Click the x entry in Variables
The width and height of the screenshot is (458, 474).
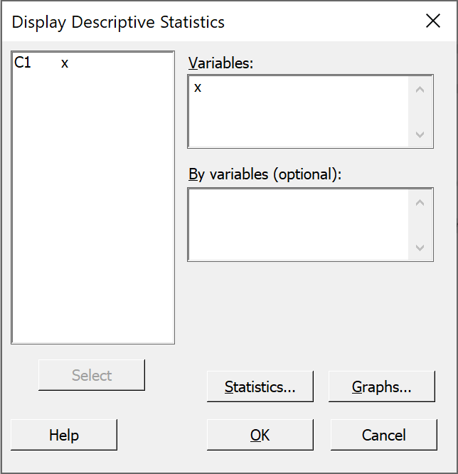point(198,88)
